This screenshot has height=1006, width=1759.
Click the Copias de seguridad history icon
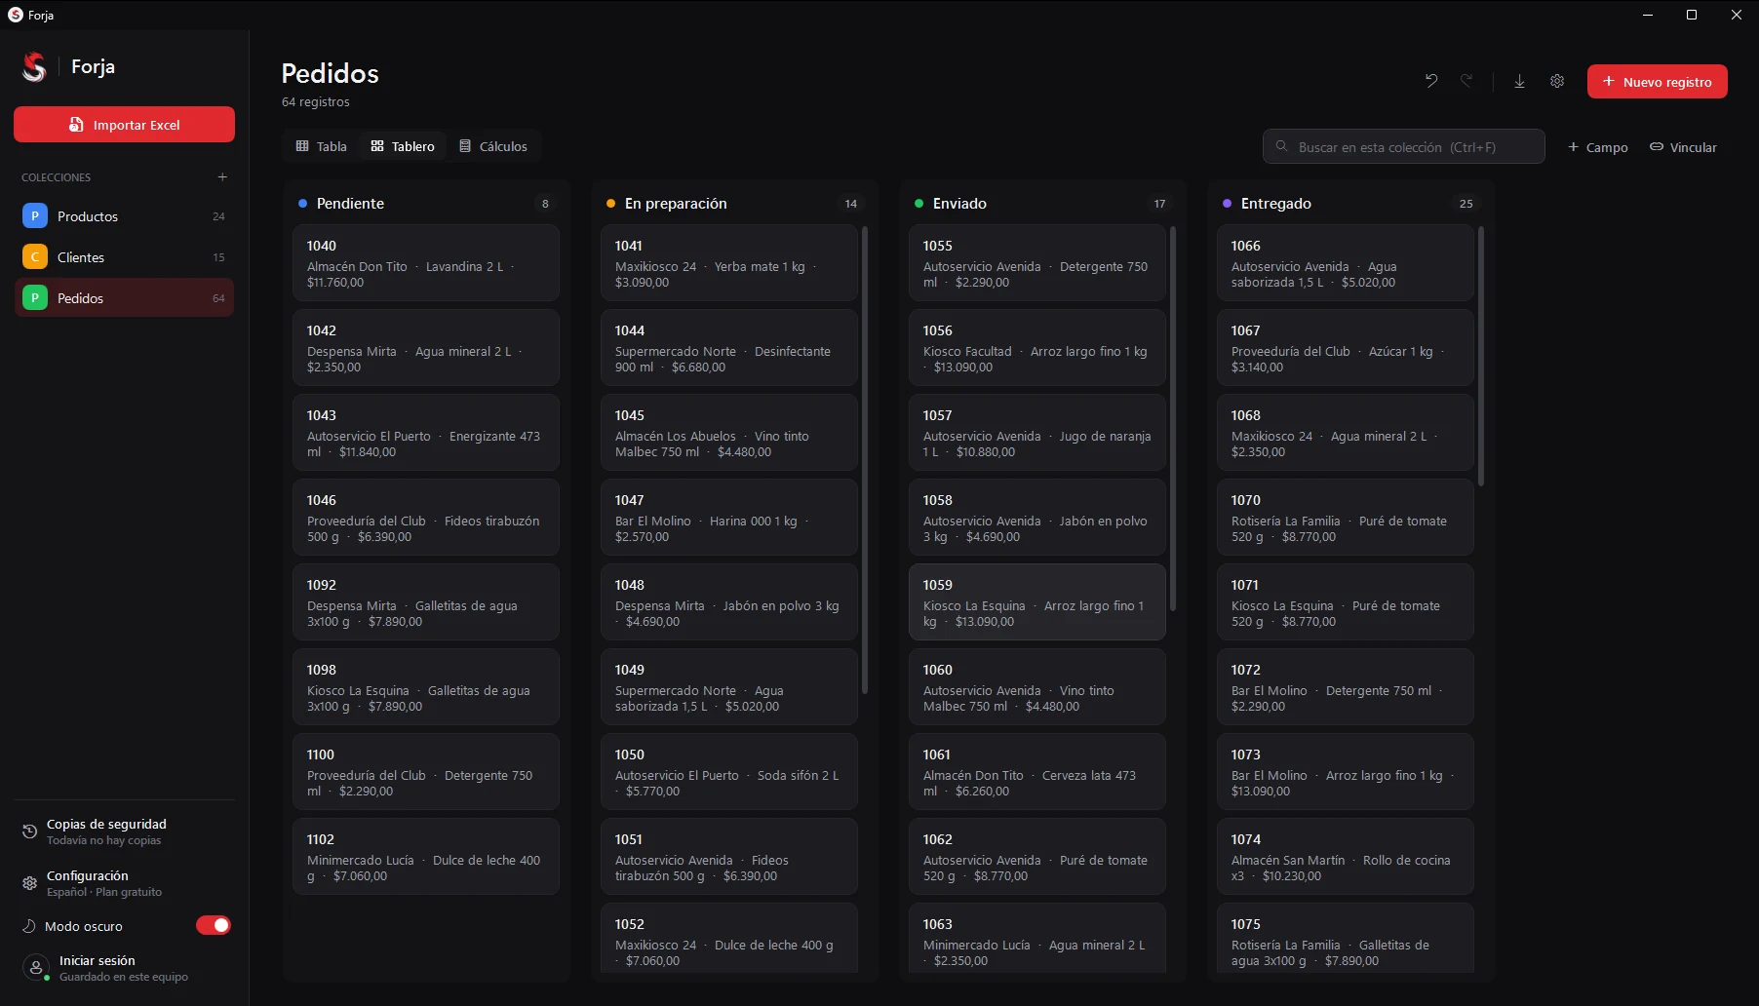pos(29,832)
